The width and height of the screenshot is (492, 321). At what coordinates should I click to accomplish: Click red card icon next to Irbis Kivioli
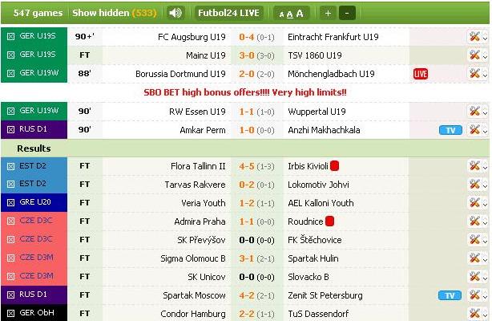pyautogui.click(x=334, y=165)
